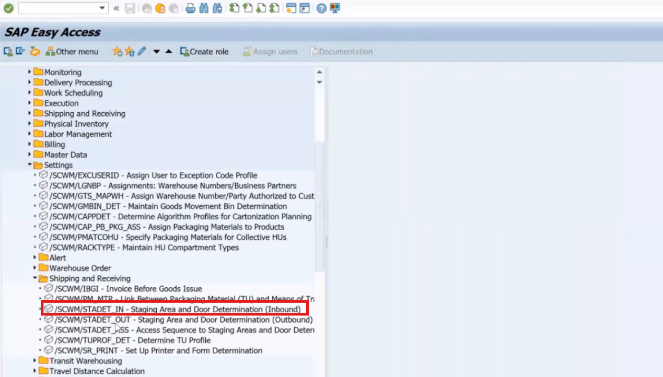The height and width of the screenshot is (377, 663).
Task: Expand the Monitoring folder
Action: [x=30, y=72]
